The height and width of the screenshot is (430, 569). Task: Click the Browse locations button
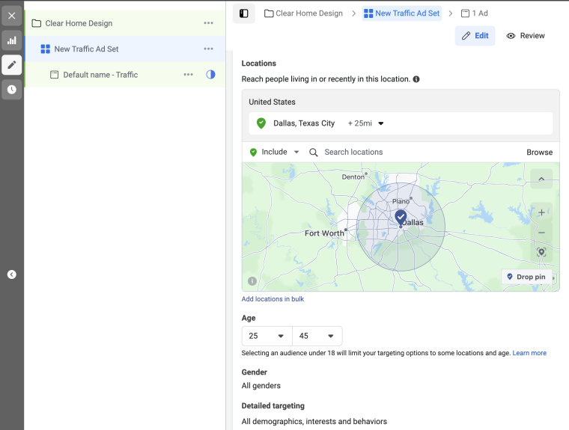click(x=540, y=153)
